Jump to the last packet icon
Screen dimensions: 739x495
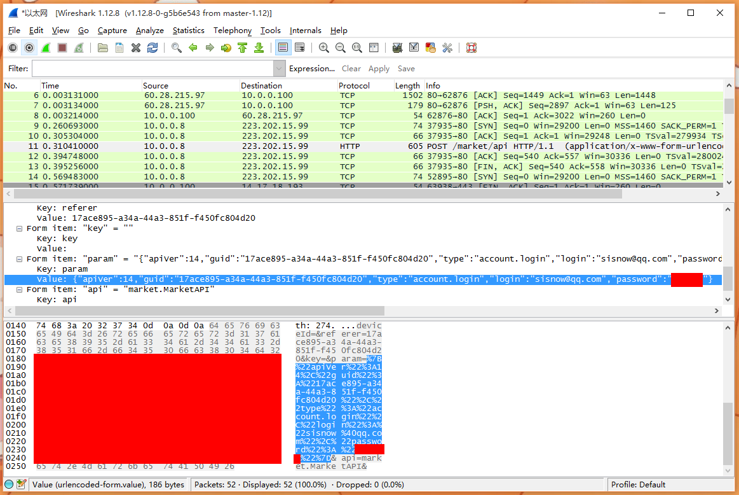(x=259, y=48)
